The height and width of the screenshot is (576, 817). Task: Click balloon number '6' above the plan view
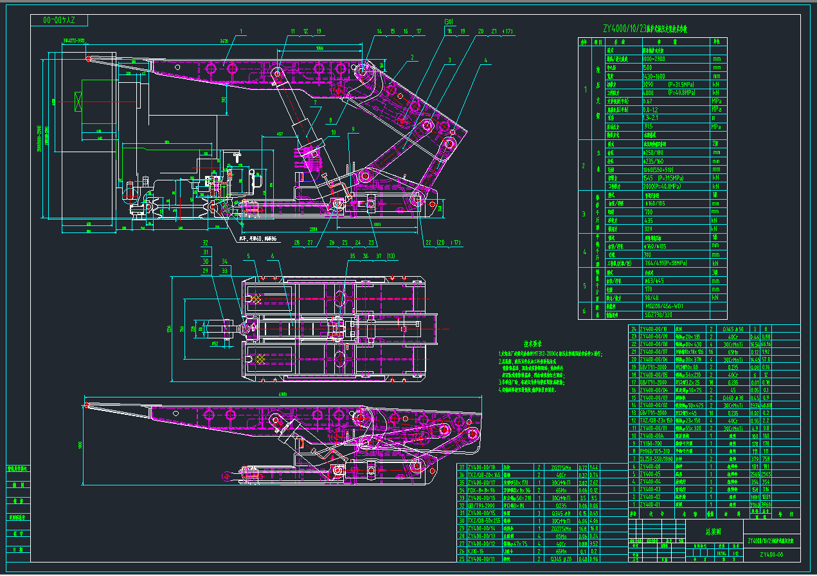point(273,256)
